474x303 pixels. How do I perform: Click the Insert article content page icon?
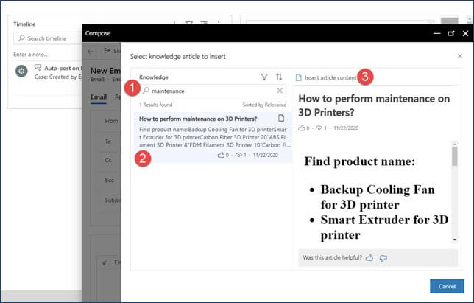(x=299, y=77)
